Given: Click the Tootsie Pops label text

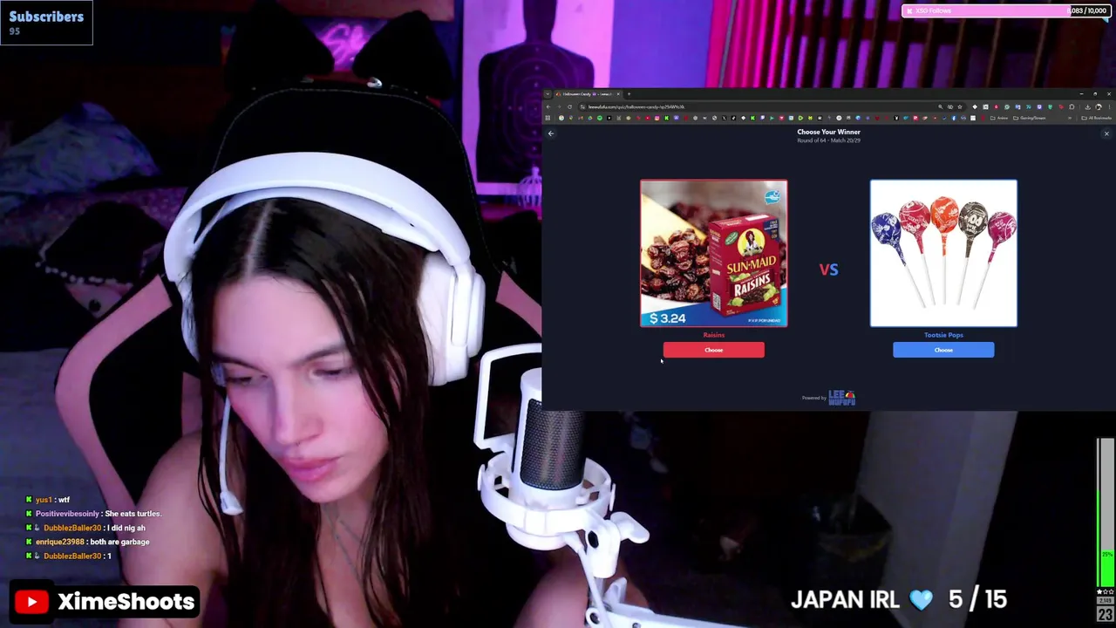Looking at the screenshot, I should 943,335.
